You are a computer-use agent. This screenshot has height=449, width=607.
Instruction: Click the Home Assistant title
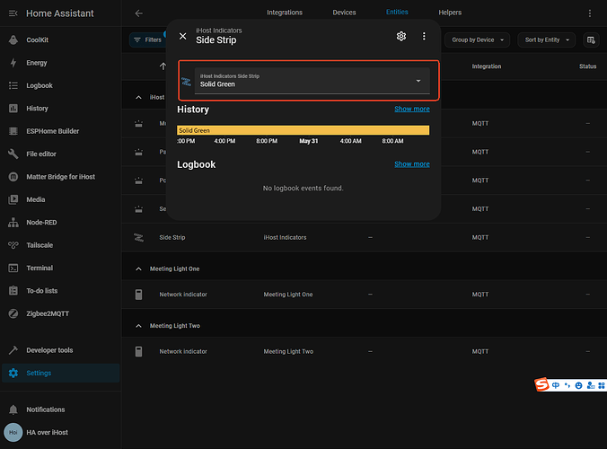coord(60,13)
